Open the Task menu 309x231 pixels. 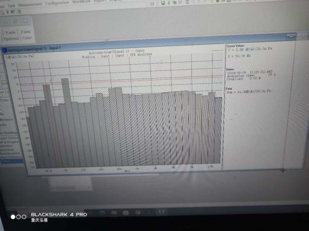tap(11, 6)
